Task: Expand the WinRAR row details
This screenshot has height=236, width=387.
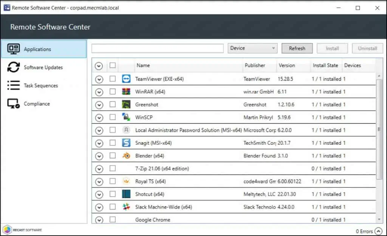Action: click(x=99, y=92)
